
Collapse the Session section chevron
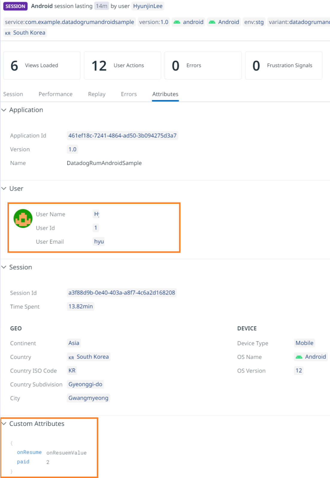pos(4,267)
